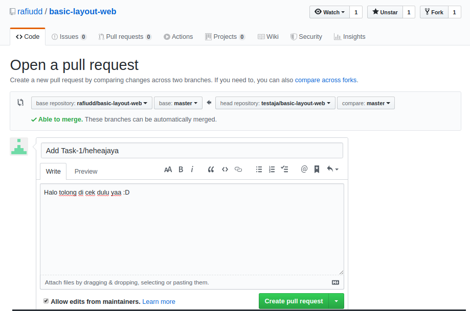Fork the repository
Viewport: 470px width, 311px height.
click(434, 12)
